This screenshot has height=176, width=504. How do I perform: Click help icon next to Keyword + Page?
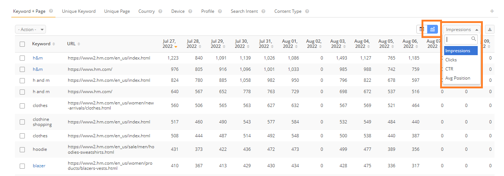tap(51, 11)
